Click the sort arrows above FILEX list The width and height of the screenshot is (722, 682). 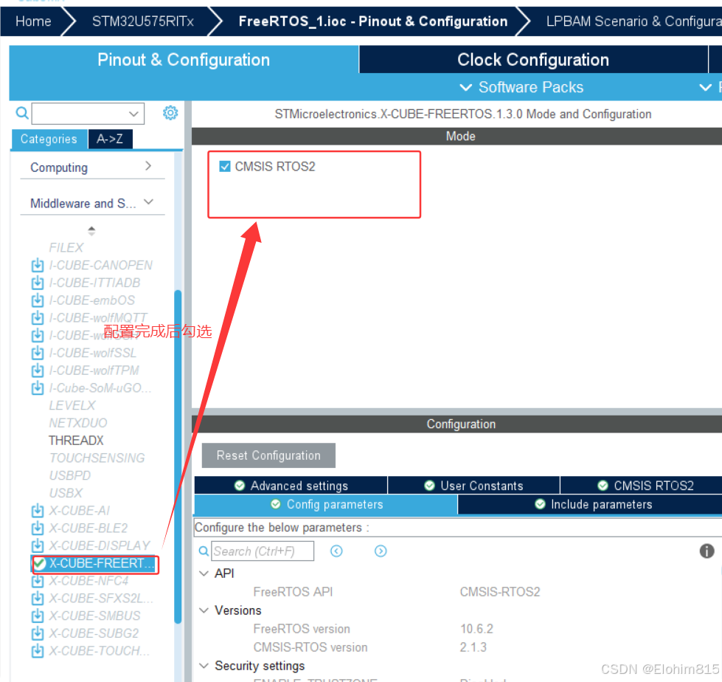pyautogui.click(x=91, y=231)
